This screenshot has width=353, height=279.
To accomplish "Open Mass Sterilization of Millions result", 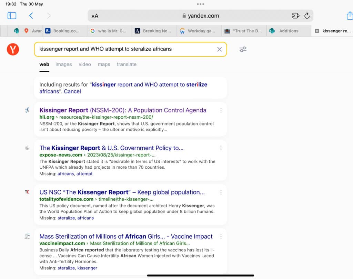I will (x=126, y=236).
